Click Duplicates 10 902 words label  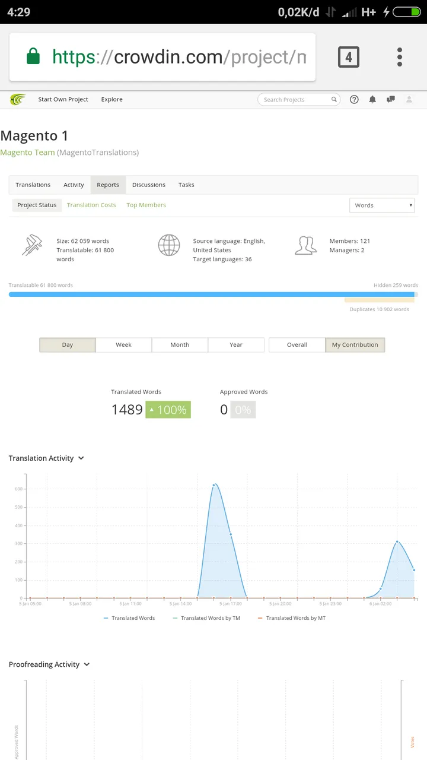[379, 309]
